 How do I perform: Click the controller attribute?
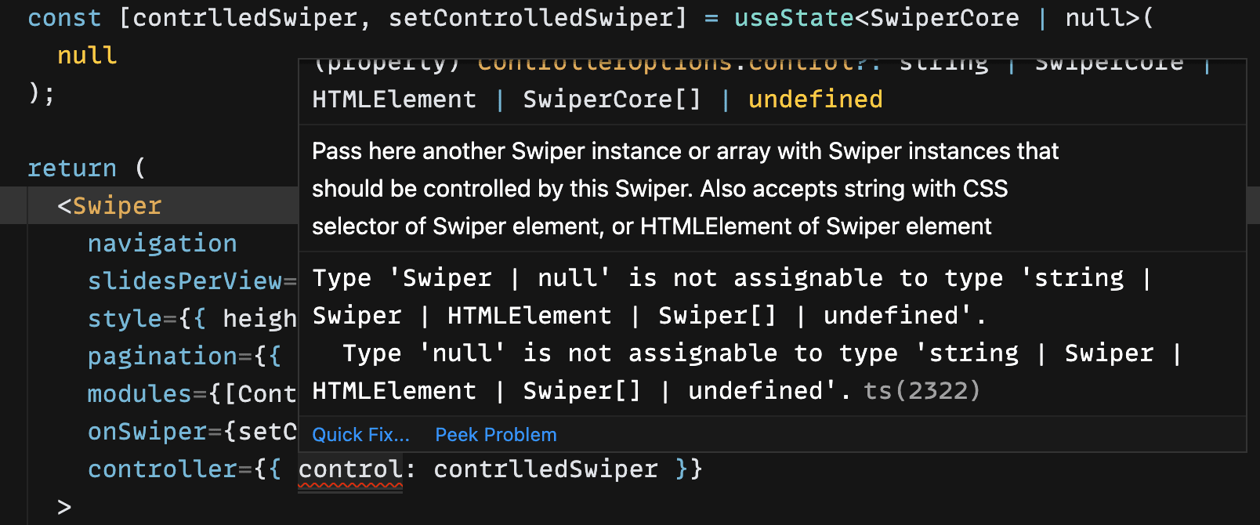pos(162,469)
